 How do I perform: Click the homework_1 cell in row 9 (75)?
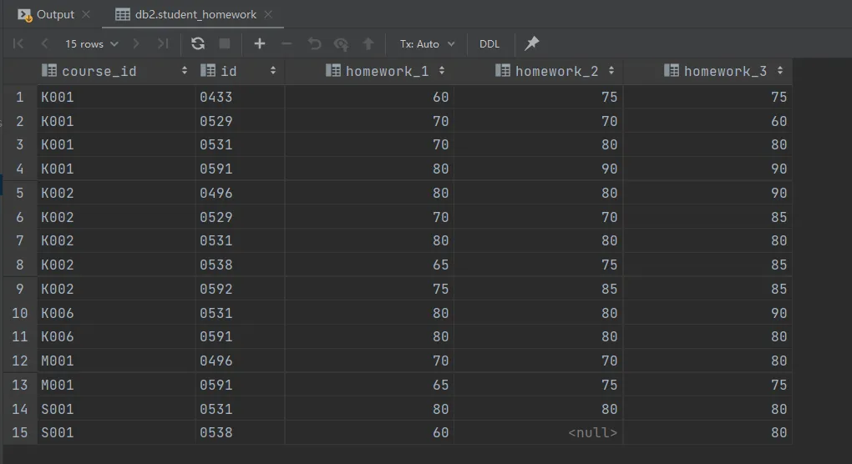[x=369, y=289]
